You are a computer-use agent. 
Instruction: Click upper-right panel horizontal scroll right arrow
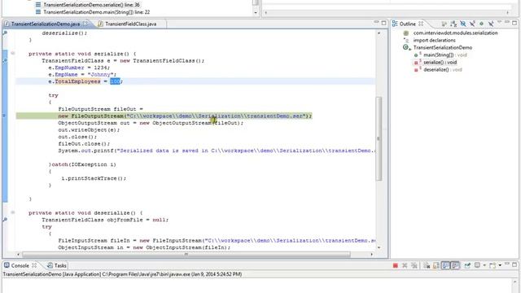(x=507, y=12)
